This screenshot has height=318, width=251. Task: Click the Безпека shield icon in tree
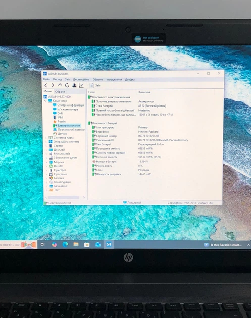(51, 178)
